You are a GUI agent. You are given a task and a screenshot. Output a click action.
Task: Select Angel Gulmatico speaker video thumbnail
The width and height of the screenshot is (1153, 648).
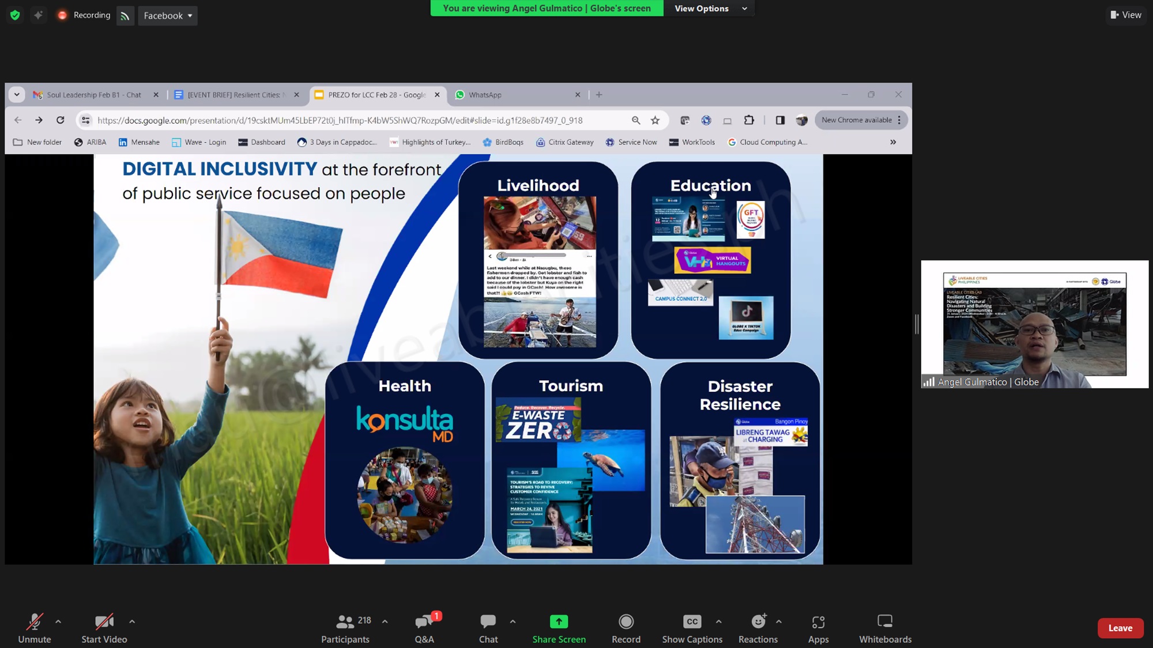click(1034, 324)
